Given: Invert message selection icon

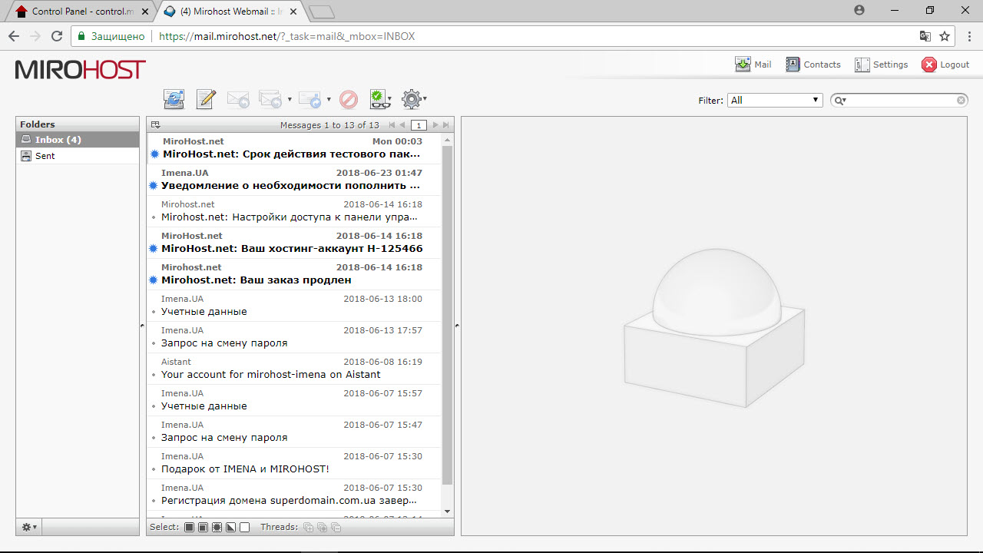Looking at the screenshot, I should (x=230, y=527).
